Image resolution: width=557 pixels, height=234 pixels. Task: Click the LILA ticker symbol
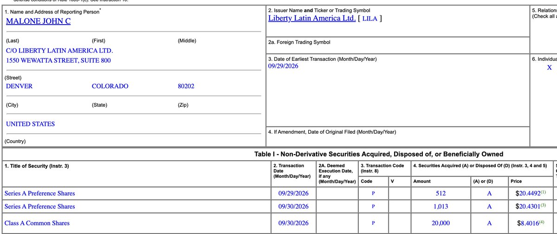(x=370, y=19)
